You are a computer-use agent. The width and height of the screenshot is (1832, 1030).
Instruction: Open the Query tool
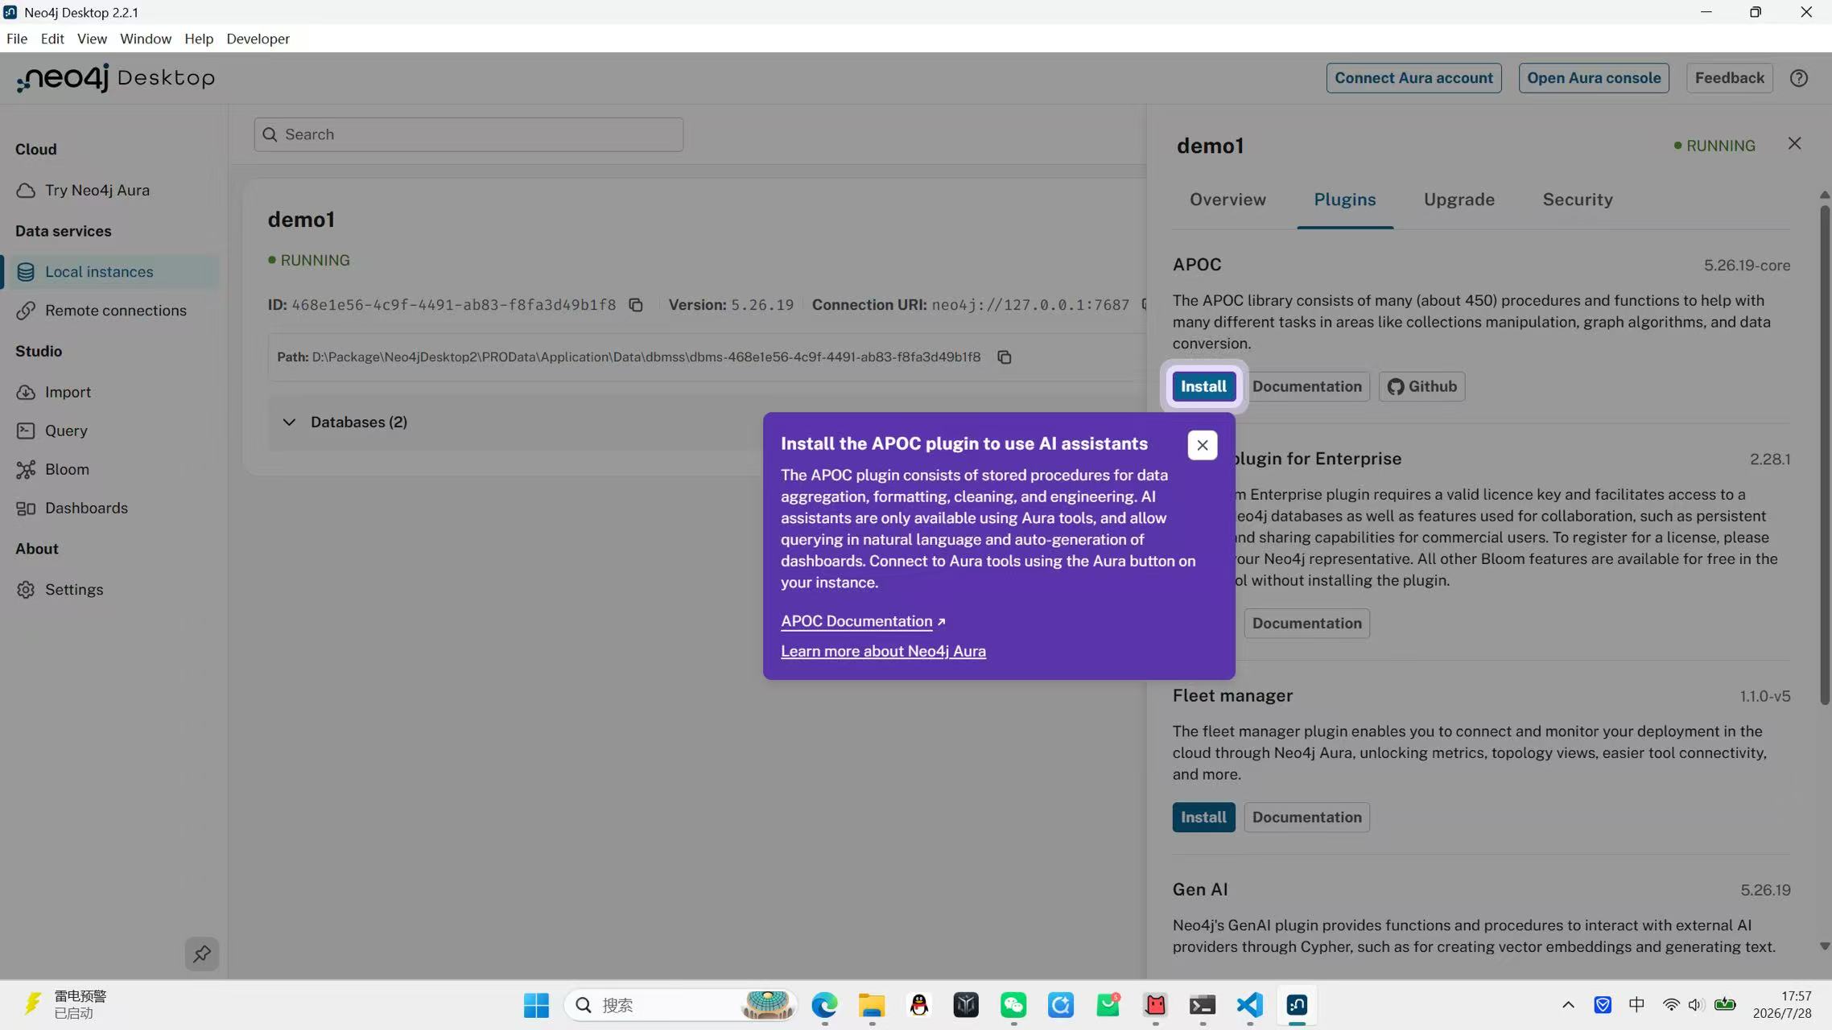tap(66, 431)
